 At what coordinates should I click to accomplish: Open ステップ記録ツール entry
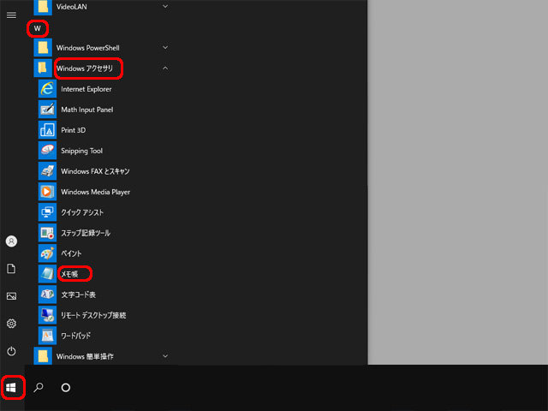coord(86,233)
